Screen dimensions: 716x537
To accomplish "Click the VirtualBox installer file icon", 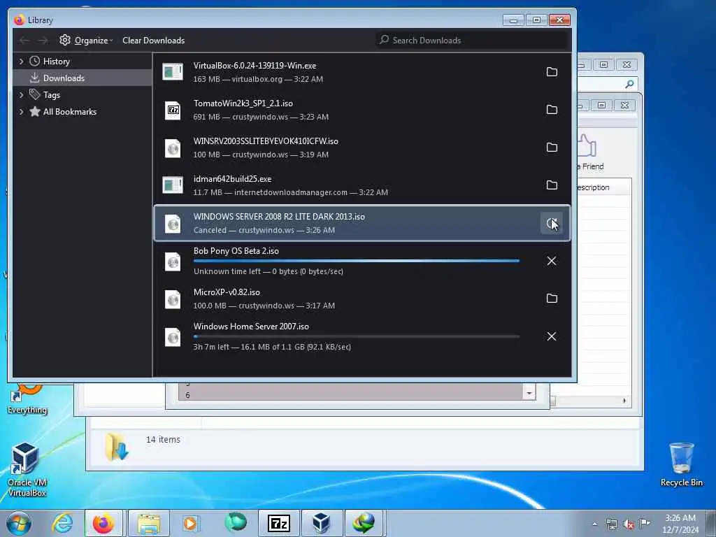I will (x=173, y=72).
